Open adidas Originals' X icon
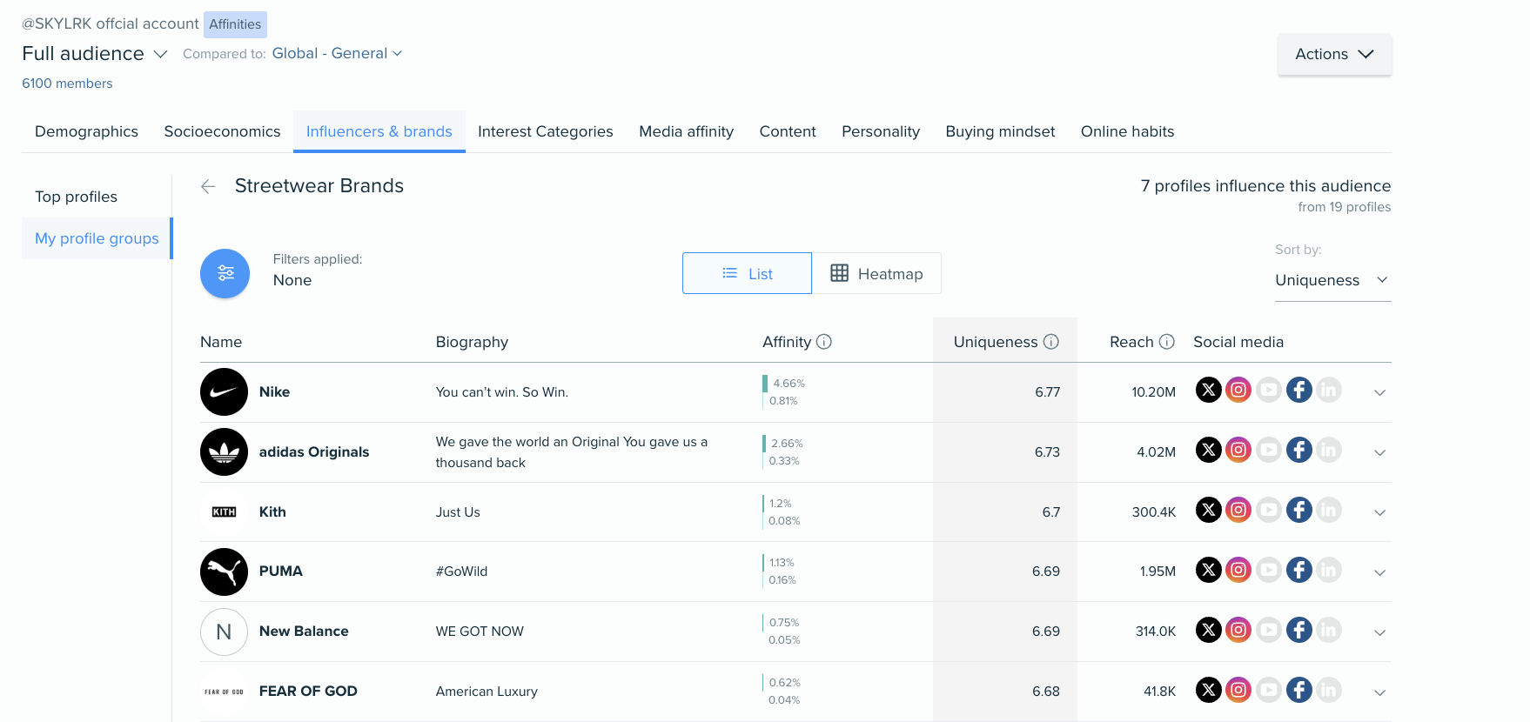Image resolution: width=1530 pixels, height=722 pixels. 1208,450
